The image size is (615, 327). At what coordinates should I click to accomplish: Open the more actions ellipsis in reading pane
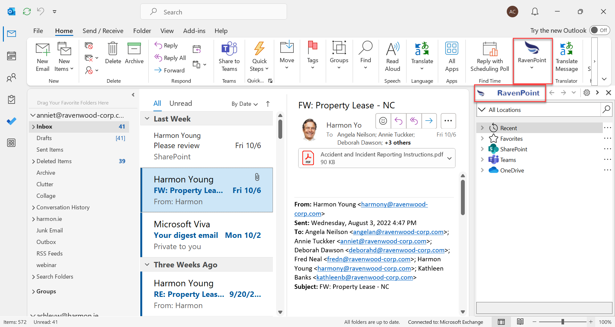(448, 121)
